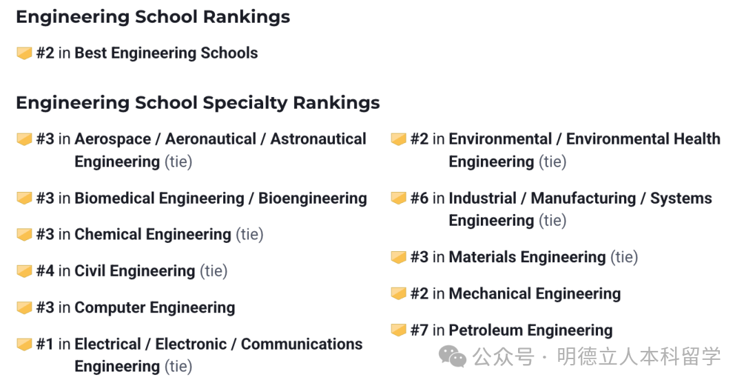744x386 pixels.
Task: Click badge icon beside Computer Engineering
Action: 24,308
